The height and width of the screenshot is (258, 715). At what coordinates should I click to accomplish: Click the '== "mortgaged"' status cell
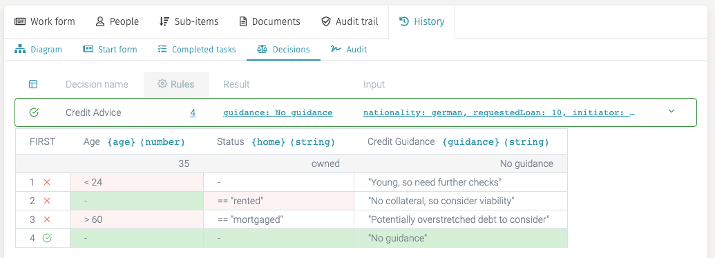pos(278,219)
